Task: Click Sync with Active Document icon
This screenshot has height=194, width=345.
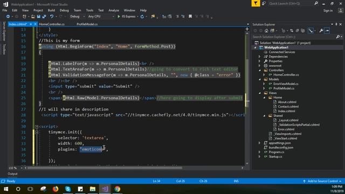Action: [x=292, y=31]
